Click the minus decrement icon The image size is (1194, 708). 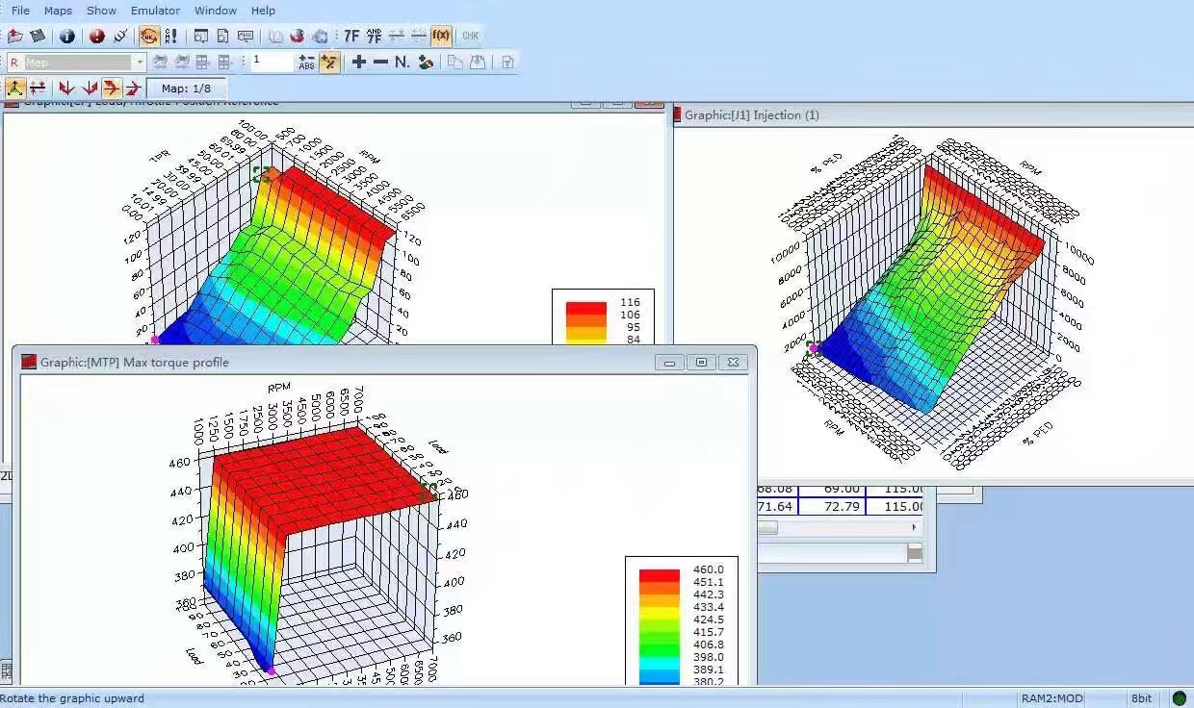[x=380, y=63]
